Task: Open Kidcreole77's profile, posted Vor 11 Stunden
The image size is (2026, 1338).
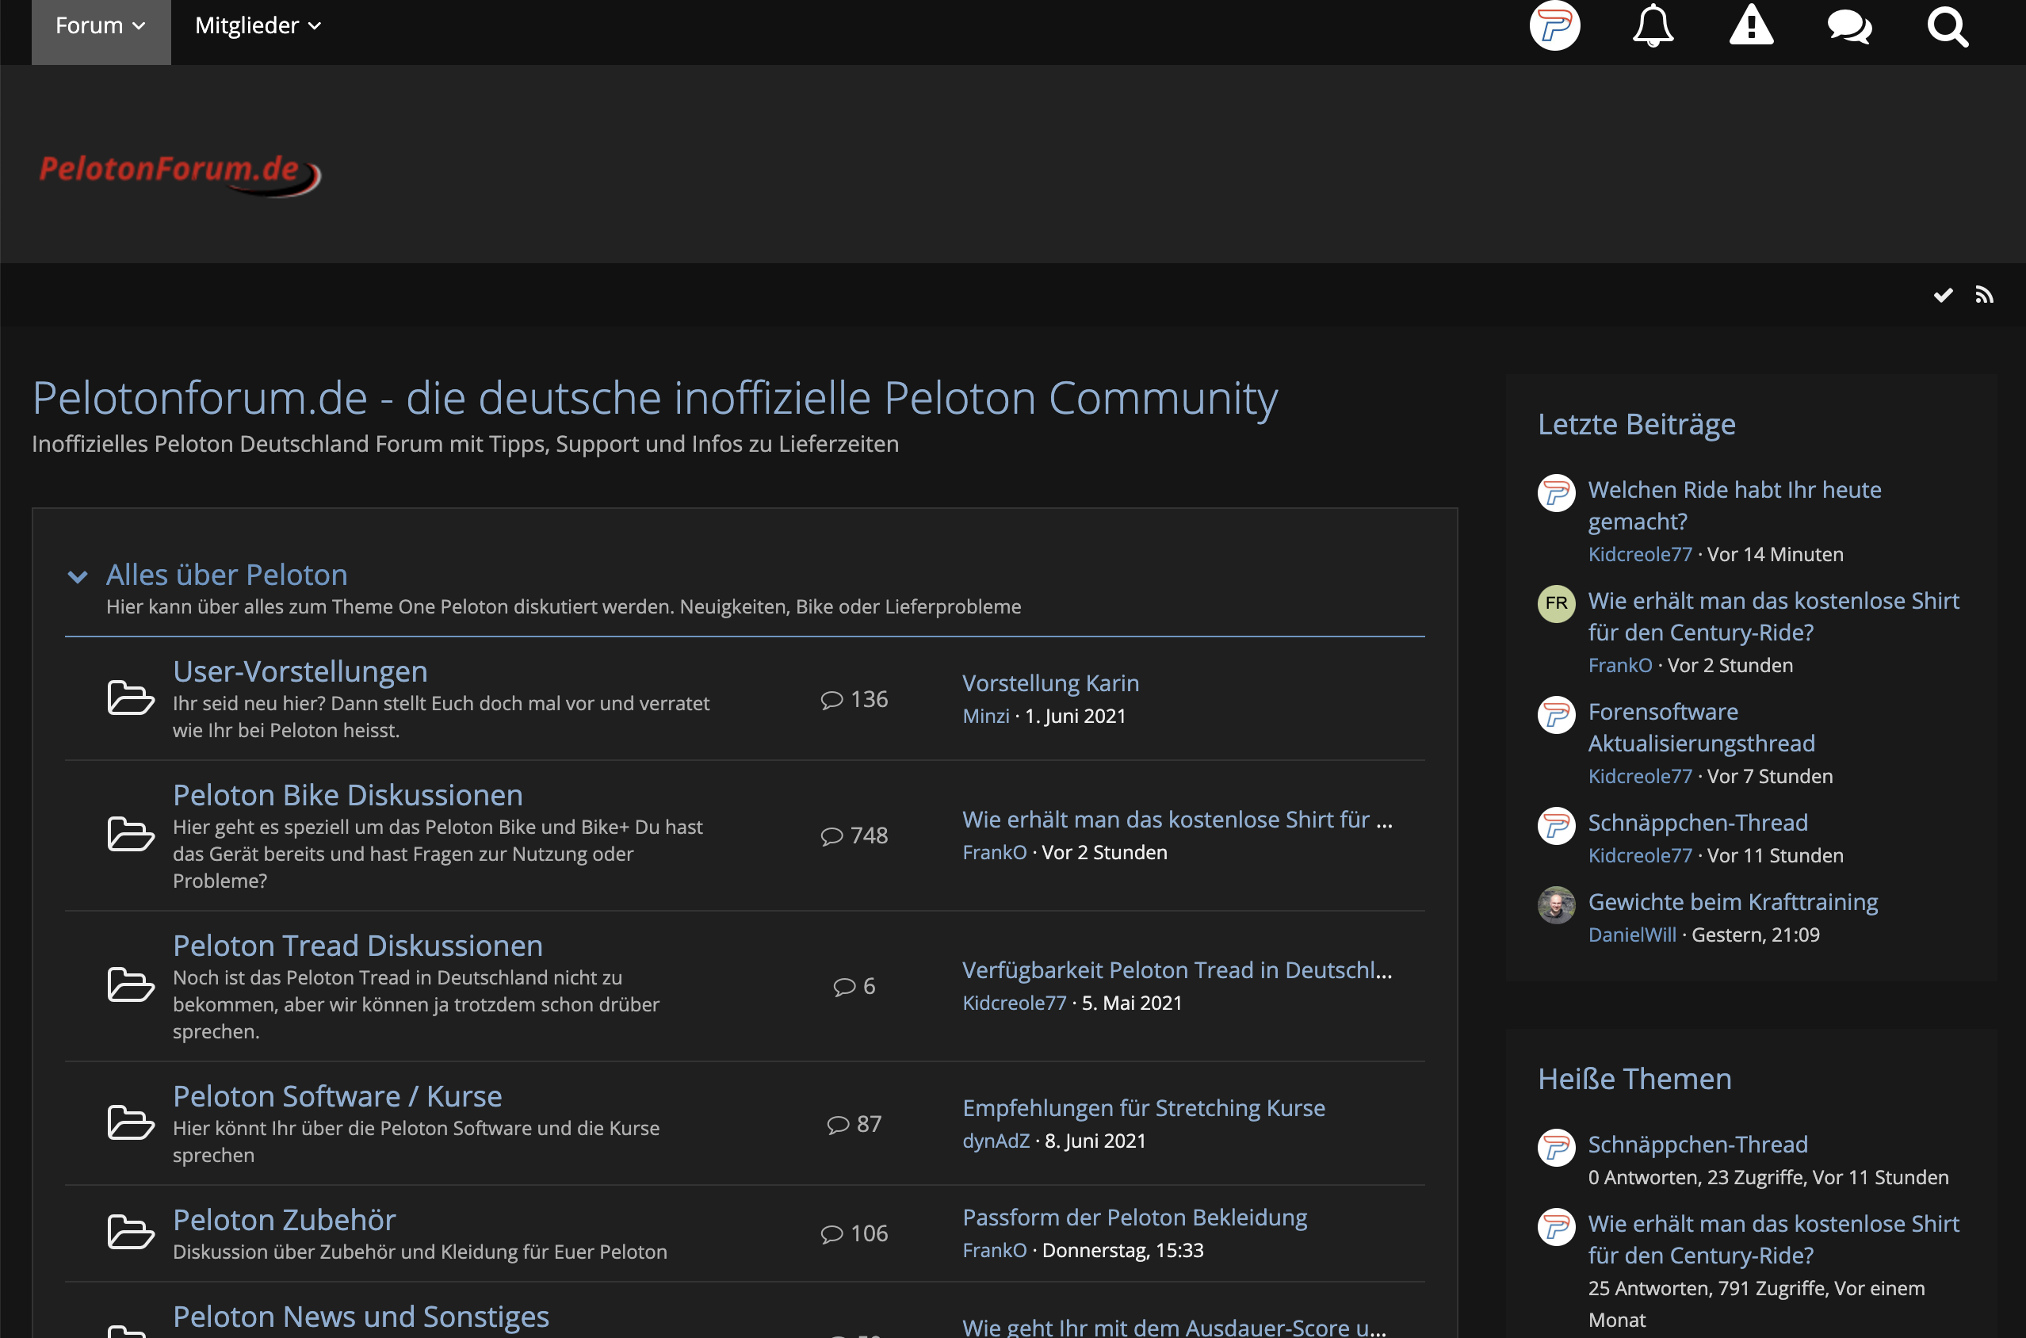Action: [1639, 856]
